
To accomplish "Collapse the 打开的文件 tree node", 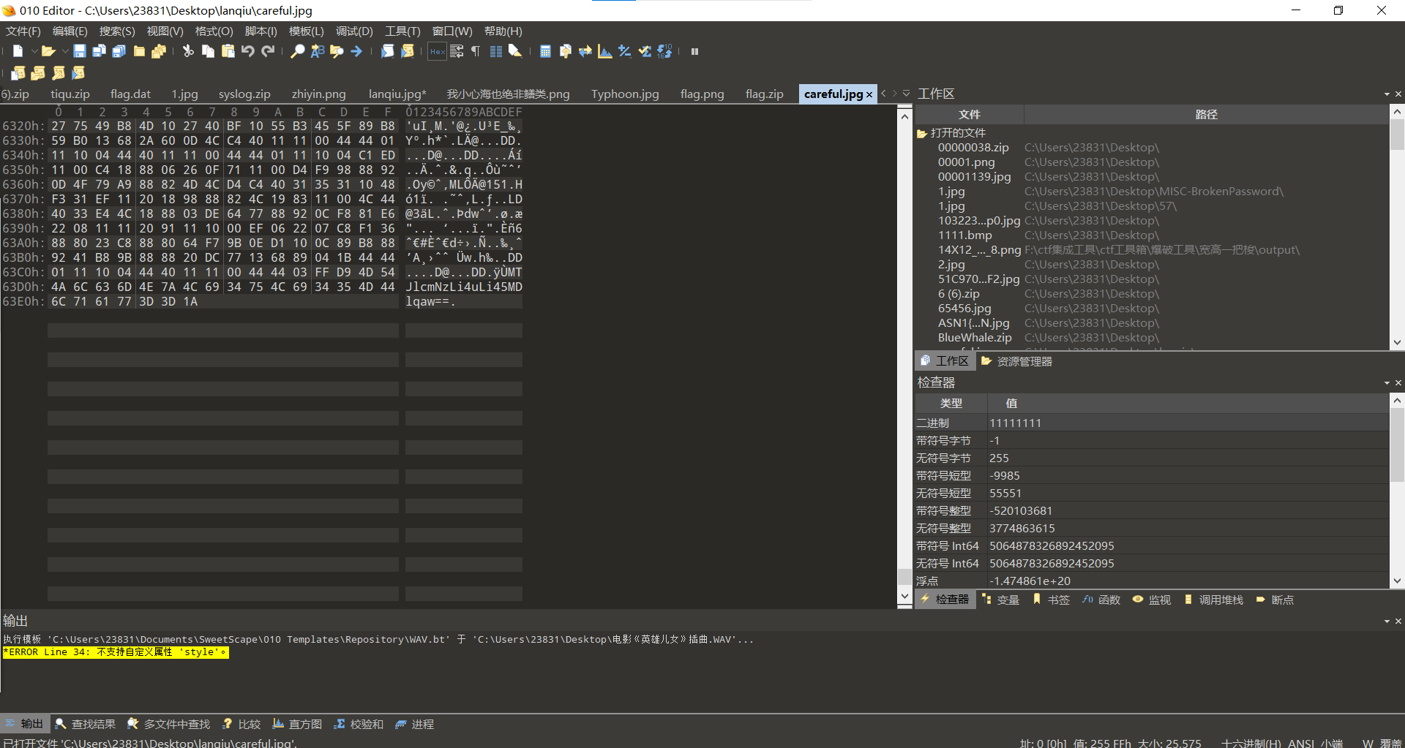I will (x=922, y=133).
